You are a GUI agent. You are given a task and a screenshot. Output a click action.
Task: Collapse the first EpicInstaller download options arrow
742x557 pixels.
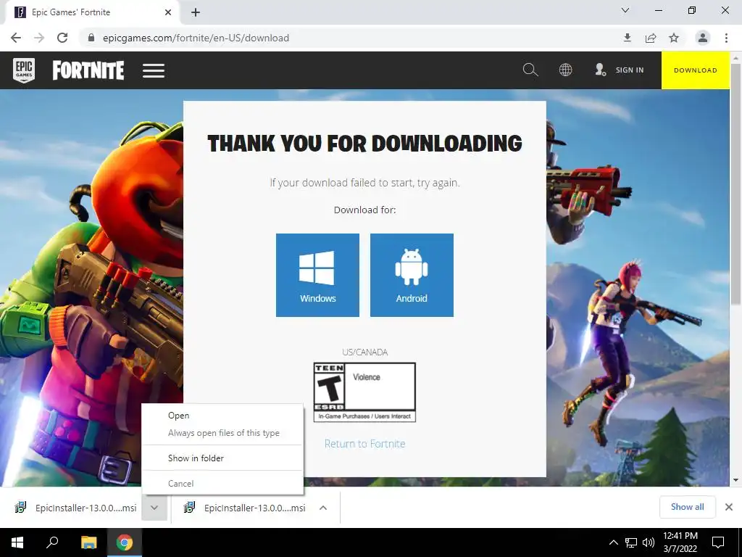(154, 508)
